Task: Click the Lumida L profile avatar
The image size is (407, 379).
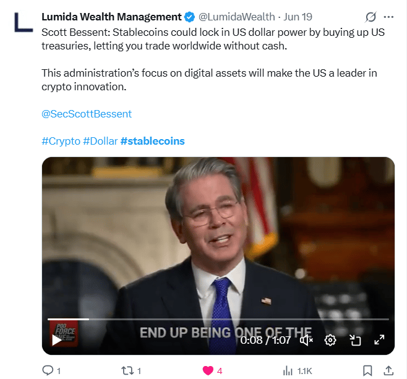Action: 24,22
